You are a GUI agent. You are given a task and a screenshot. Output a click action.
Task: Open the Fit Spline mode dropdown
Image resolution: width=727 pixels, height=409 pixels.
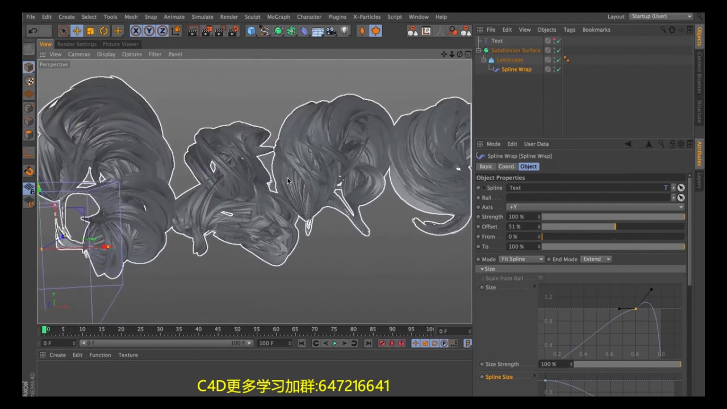pyautogui.click(x=521, y=258)
